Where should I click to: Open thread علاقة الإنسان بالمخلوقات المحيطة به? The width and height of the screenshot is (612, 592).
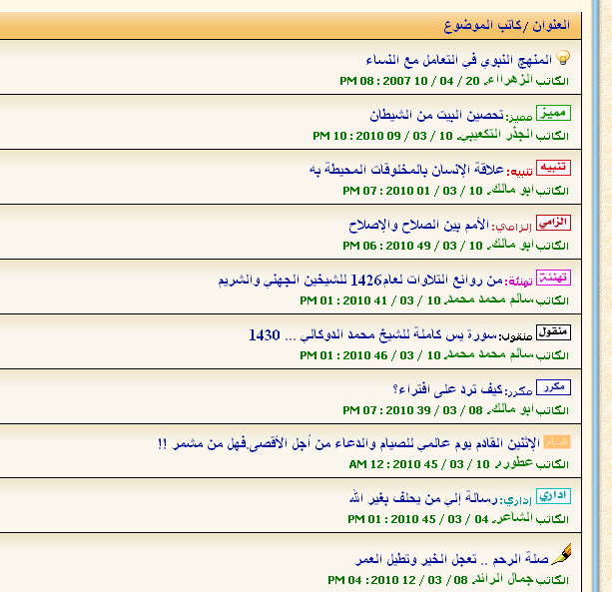[406, 170]
